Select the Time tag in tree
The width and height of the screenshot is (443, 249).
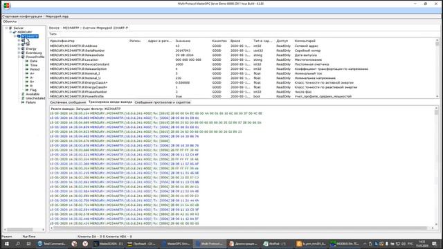click(x=34, y=65)
